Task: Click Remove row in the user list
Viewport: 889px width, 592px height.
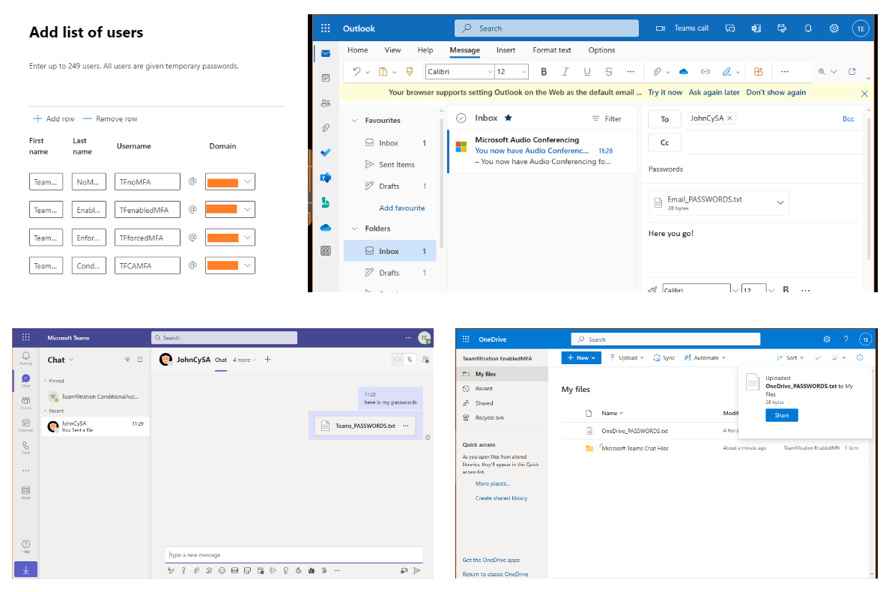Action: pos(111,118)
